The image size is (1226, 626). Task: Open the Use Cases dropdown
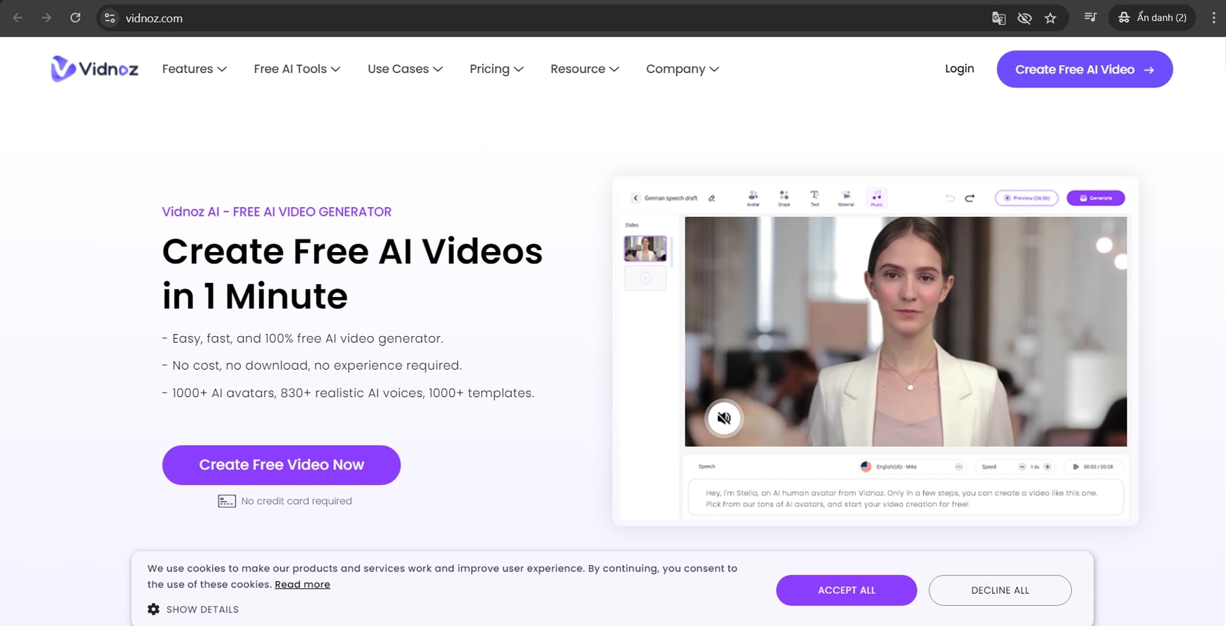405,69
